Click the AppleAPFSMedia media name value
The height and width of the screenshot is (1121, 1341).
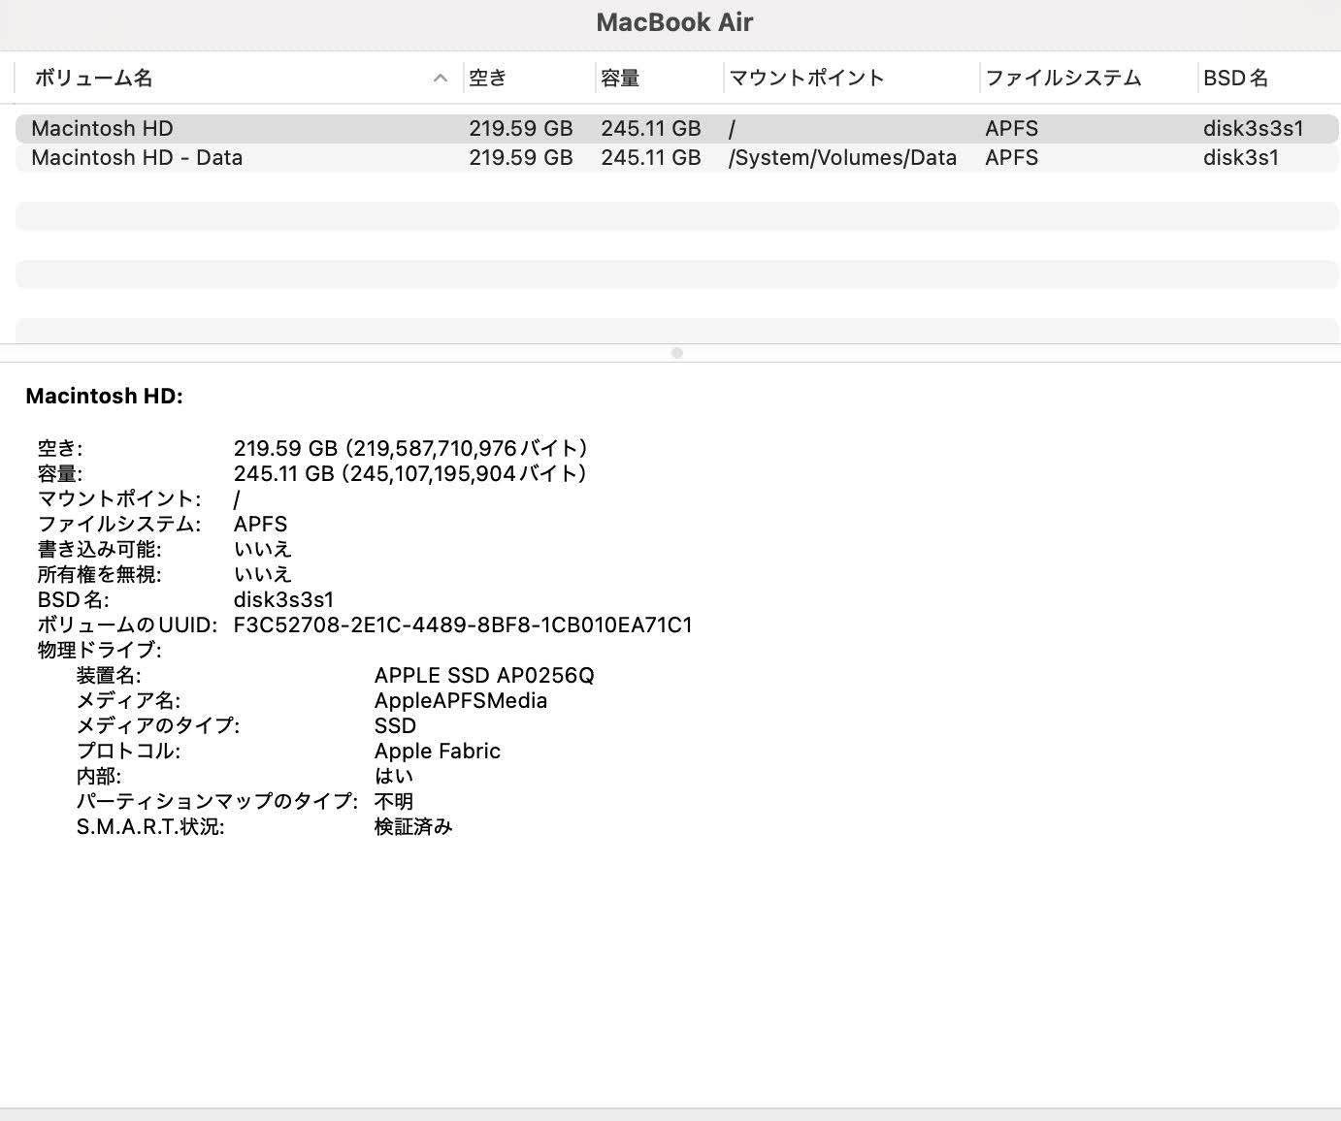tap(461, 700)
